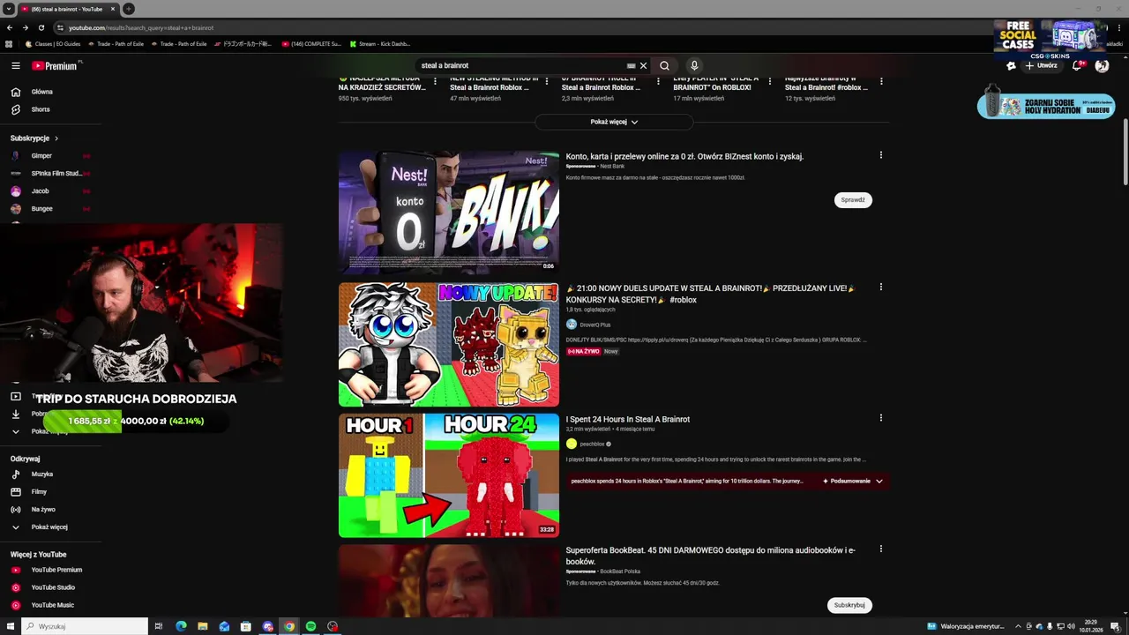
Task: Open options menu for Nest Bank ad
Action: click(x=880, y=155)
